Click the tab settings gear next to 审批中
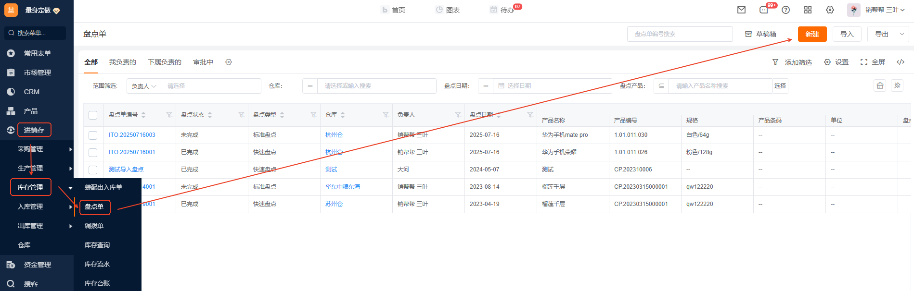Image resolution: width=914 pixels, height=291 pixels. pos(229,62)
